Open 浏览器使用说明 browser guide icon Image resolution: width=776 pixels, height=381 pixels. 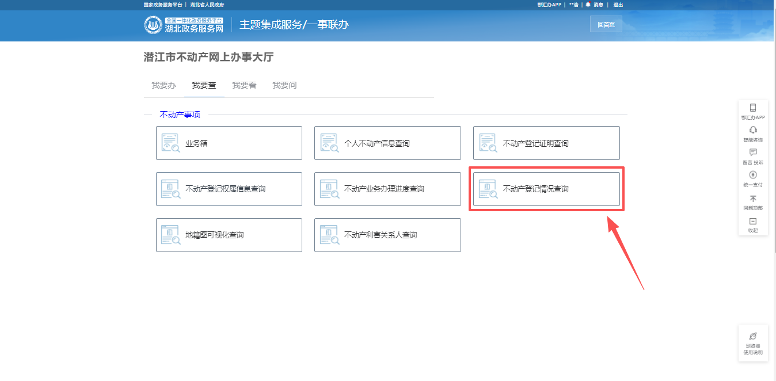coord(753,337)
